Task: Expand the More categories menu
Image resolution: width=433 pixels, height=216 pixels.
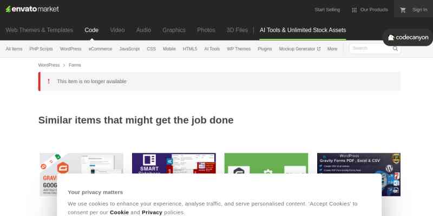Action: pos(332,49)
